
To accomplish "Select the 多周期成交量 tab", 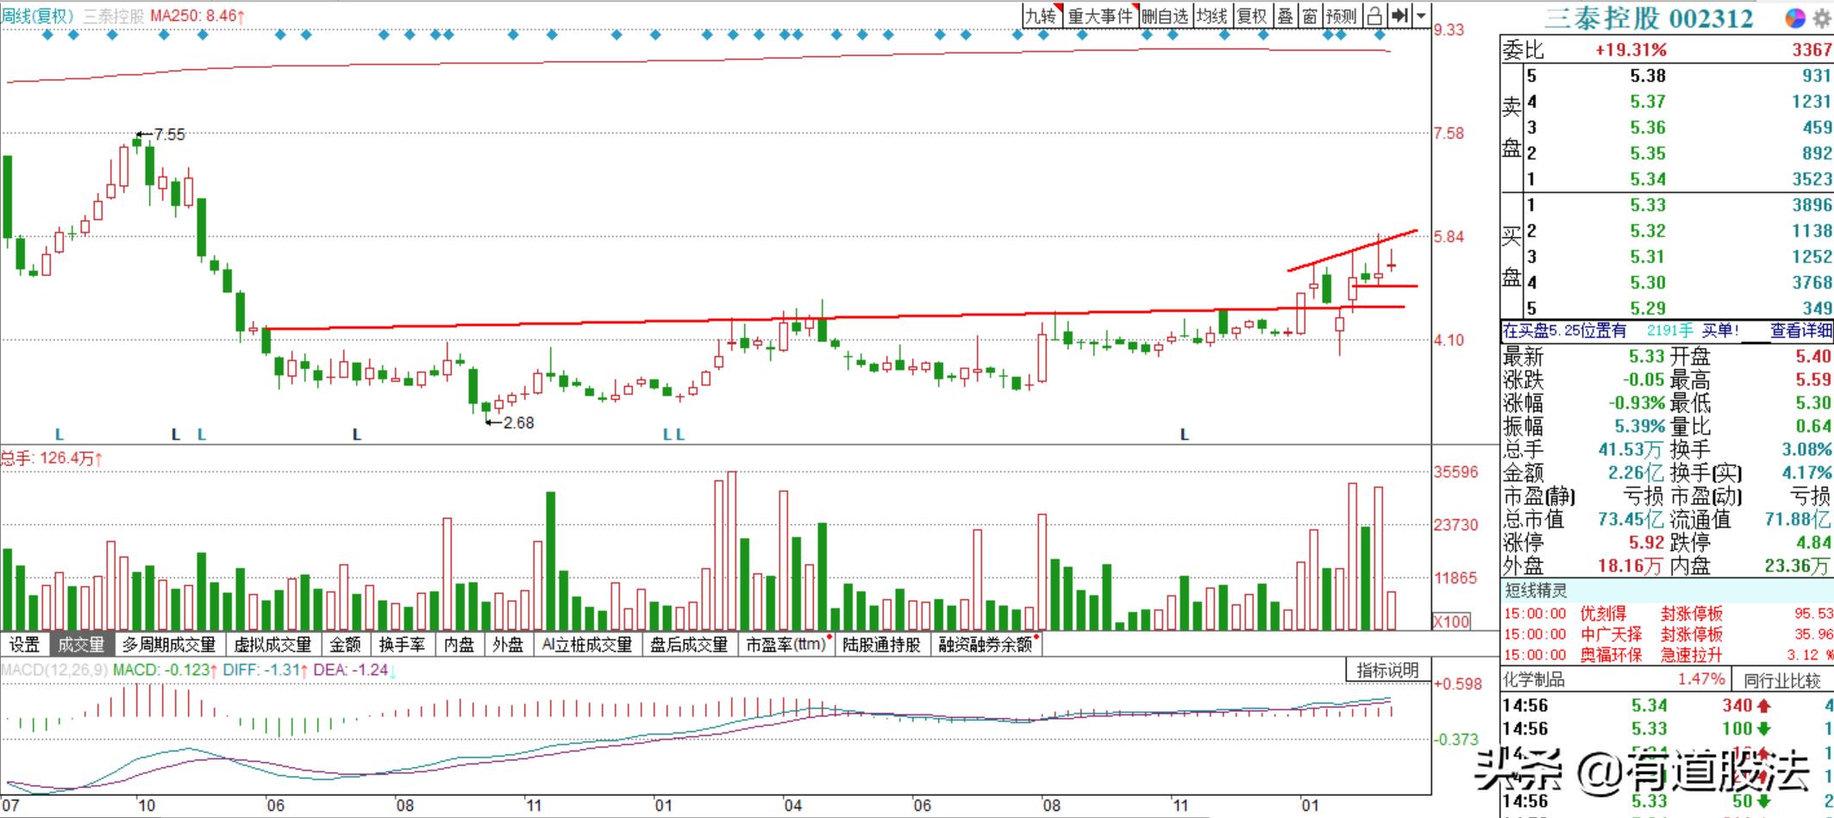I will pyautogui.click(x=169, y=645).
